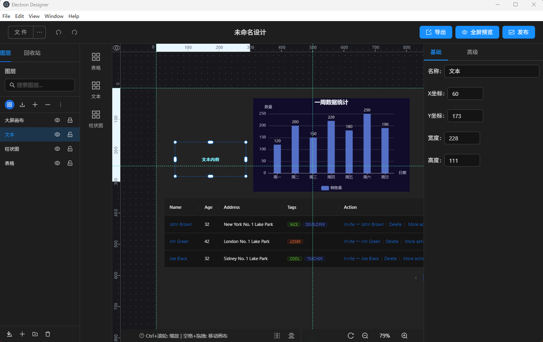The height and width of the screenshot is (342, 543).
Task: Click the question mark help icon in status bar
Action: pos(142,336)
